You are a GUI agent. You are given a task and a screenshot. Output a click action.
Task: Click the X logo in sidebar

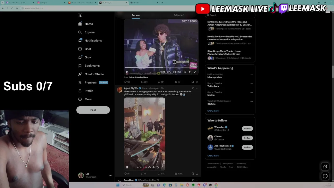[x=80, y=15]
